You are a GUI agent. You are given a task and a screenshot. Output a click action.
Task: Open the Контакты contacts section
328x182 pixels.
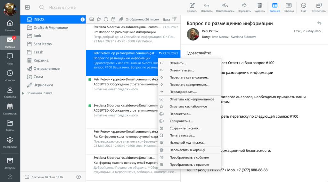(x=10, y=92)
